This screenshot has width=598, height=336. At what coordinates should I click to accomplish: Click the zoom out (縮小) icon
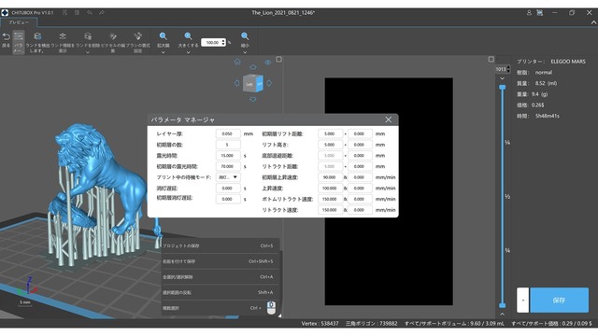click(x=245, y=36)
